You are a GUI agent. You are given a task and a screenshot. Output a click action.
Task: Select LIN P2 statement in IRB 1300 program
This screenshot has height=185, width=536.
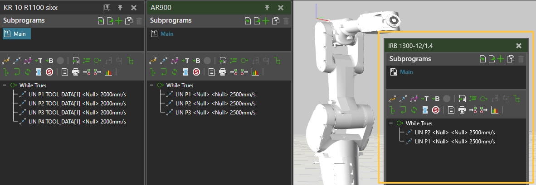[454, 133]
